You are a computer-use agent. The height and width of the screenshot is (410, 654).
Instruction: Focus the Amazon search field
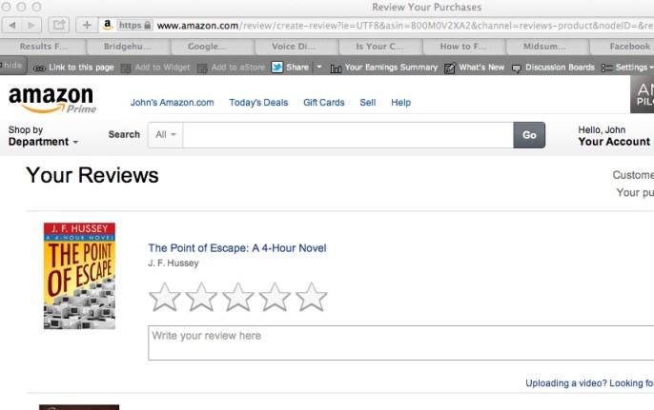(x=348, y=135)
